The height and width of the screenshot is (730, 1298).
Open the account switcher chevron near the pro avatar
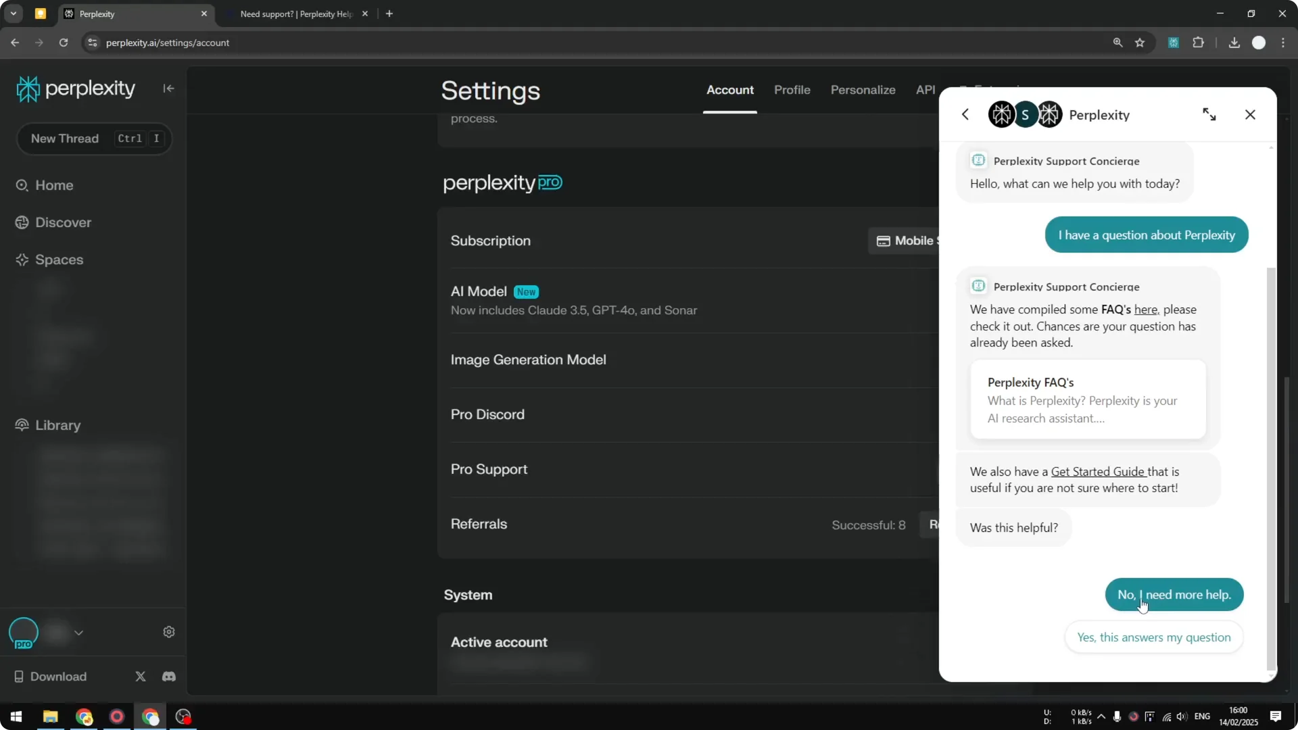point(79,632)
